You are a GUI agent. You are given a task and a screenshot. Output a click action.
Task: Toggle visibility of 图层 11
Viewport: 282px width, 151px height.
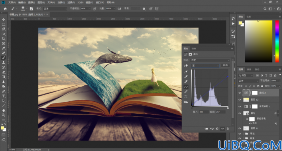click(x=240, y=128)
